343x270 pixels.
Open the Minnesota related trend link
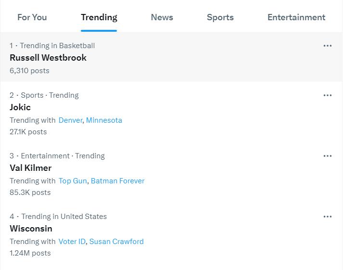click(104, 120)
